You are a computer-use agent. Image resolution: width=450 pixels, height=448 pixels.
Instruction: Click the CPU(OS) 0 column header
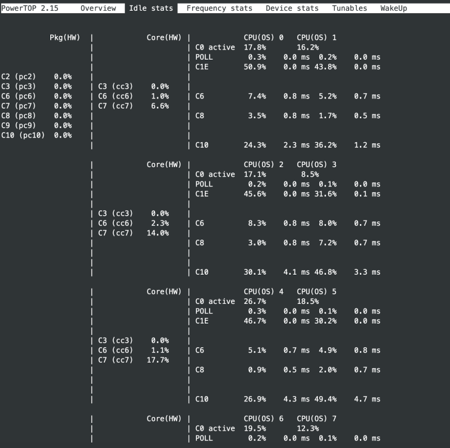tap(263, 37)
